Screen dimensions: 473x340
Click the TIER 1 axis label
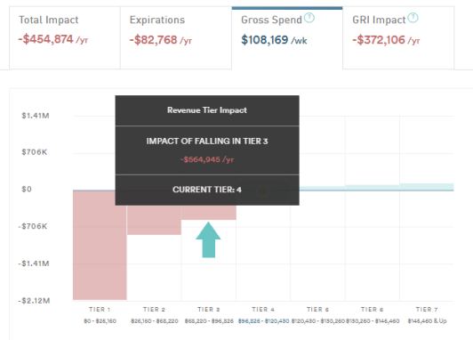coord(100,310)
